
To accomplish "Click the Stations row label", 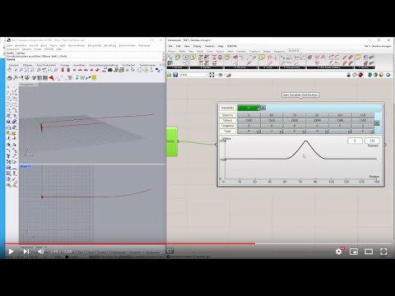I will click(227, 115).
